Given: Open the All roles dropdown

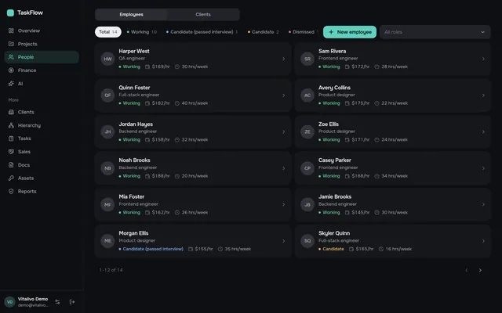Looking at the screenshot, I should click(x=435, y=32).
